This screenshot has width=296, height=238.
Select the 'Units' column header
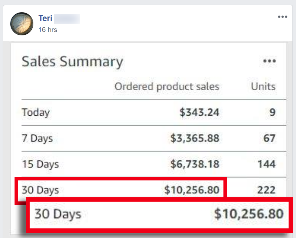tap(263, 87)
